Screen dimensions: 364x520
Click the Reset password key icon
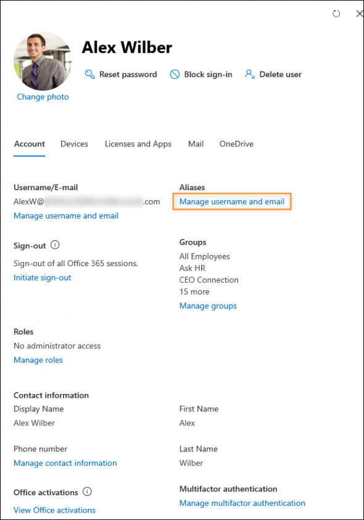click(x=89, y=74)
